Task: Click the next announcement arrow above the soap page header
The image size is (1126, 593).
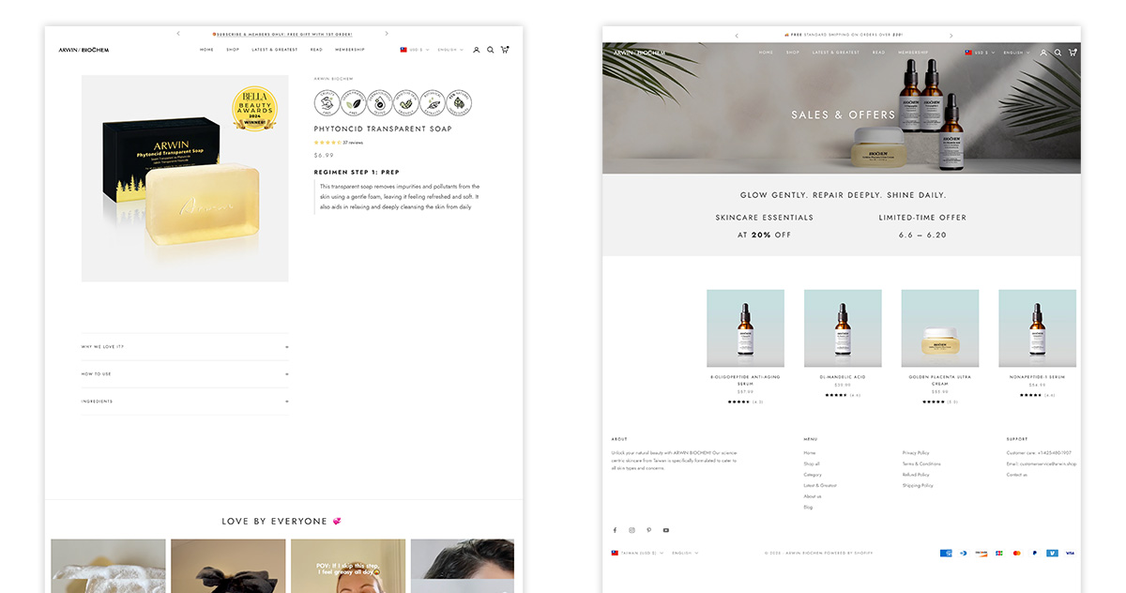Action: click(387, 34)
